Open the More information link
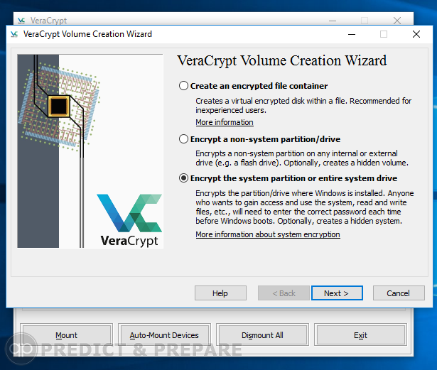Image resolution: width=437 pixels, height=370 pixels. click(225, 122)
